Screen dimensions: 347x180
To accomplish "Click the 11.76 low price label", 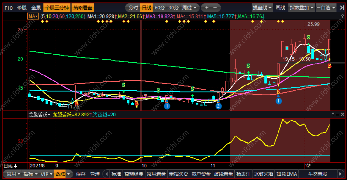I will (73, 107).
